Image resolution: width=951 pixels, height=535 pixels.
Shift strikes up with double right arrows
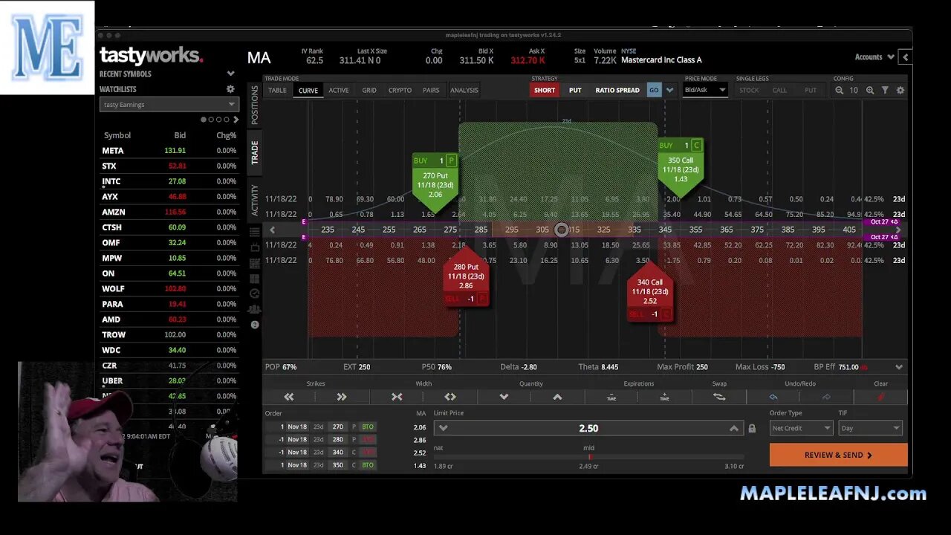click(342, 397)
